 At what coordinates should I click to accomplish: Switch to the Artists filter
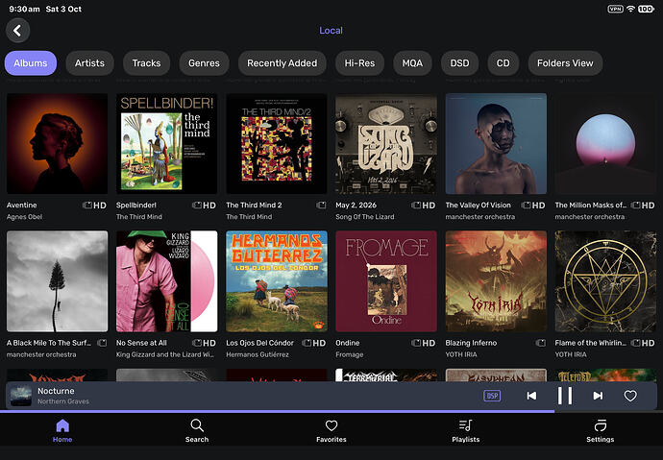89,63
